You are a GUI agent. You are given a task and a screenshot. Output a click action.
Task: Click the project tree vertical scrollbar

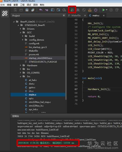tap(66, 72)
